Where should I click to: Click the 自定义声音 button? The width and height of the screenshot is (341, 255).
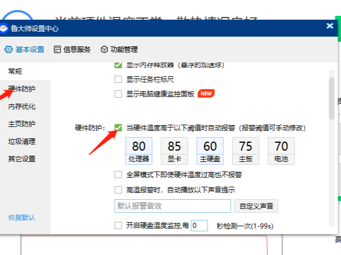256,206
